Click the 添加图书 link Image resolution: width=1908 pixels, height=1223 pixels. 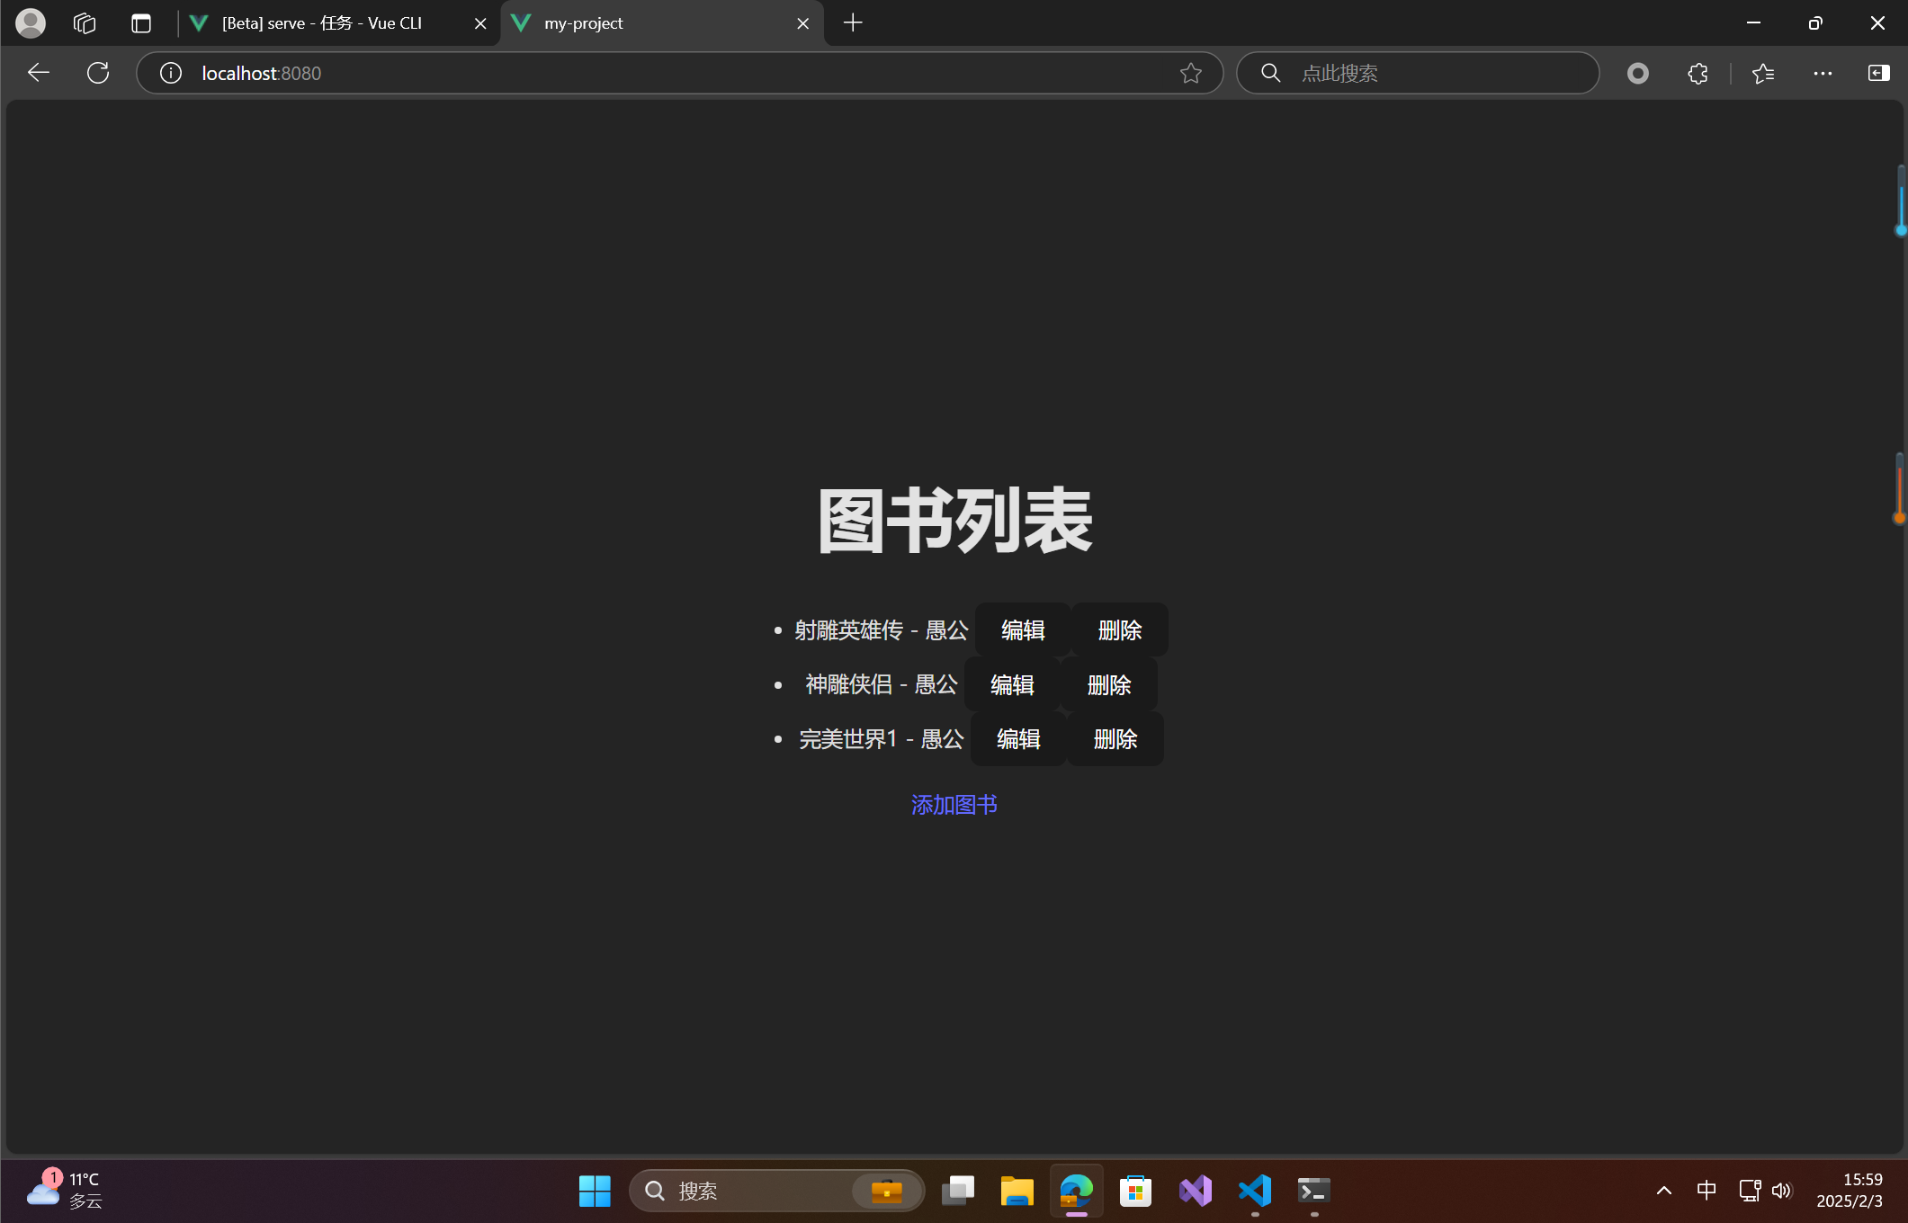953,805
